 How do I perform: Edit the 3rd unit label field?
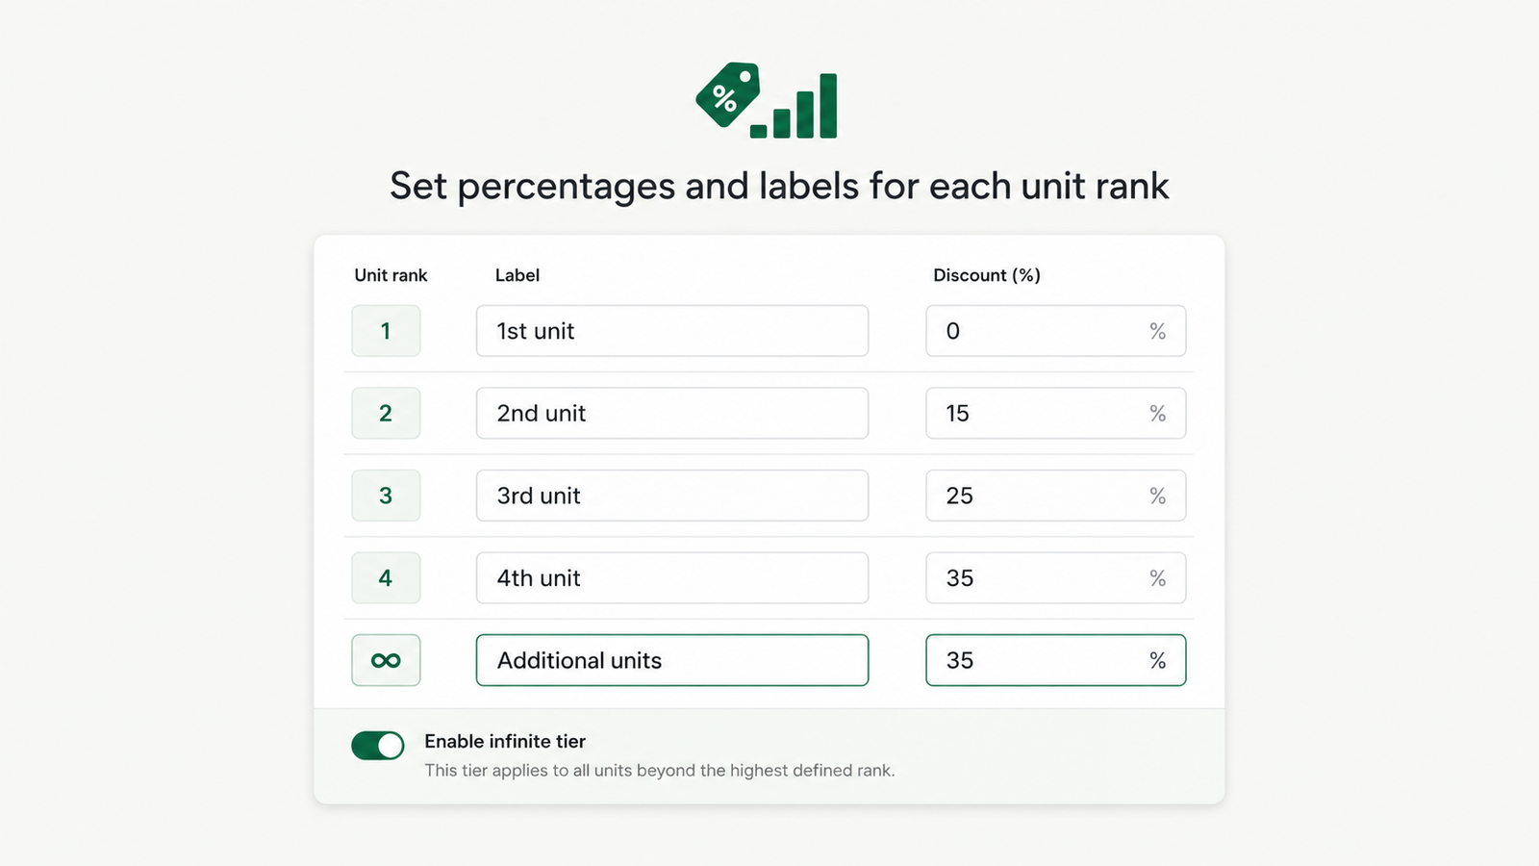pos(672,496)
